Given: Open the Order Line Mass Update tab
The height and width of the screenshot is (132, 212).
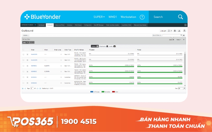Looking at the screenshot, I should click(x=113, y=25).
